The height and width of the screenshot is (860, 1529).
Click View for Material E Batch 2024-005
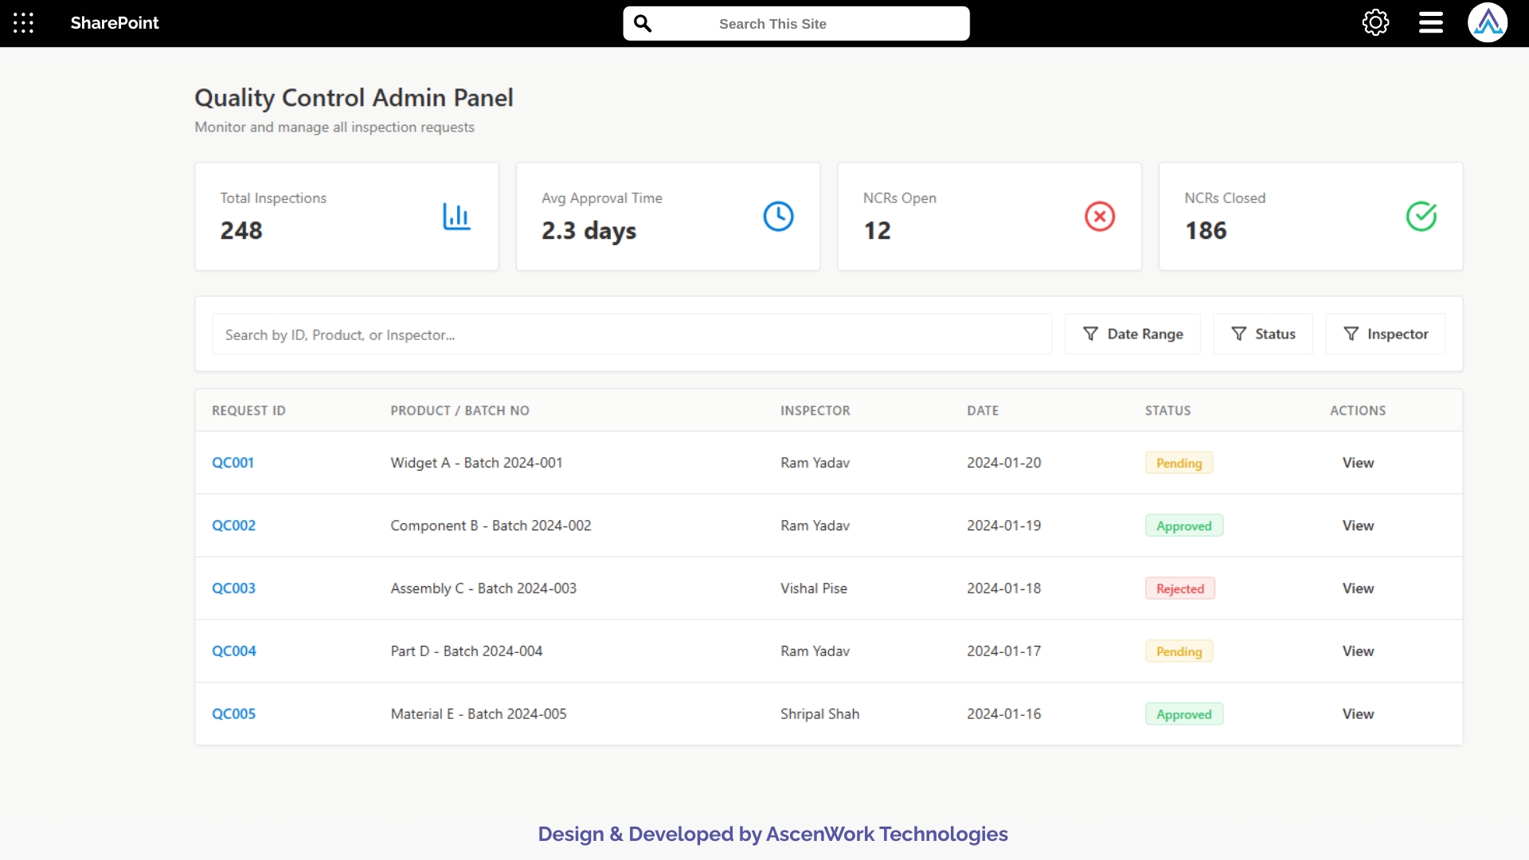[x=1358, y=713]
